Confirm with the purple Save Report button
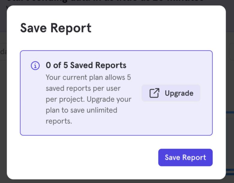Viewport: 234px width, 183px height. click(x=185, y=157)
